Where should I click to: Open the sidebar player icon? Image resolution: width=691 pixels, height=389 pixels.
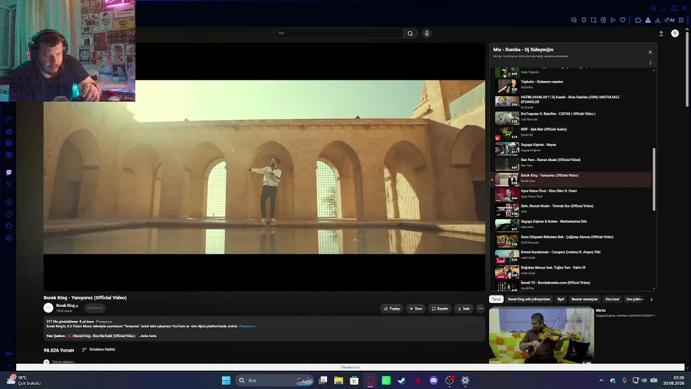pos(9,202)
